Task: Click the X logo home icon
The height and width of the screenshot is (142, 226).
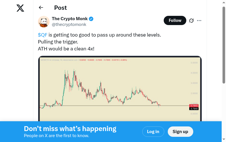Action: point(20,8)
